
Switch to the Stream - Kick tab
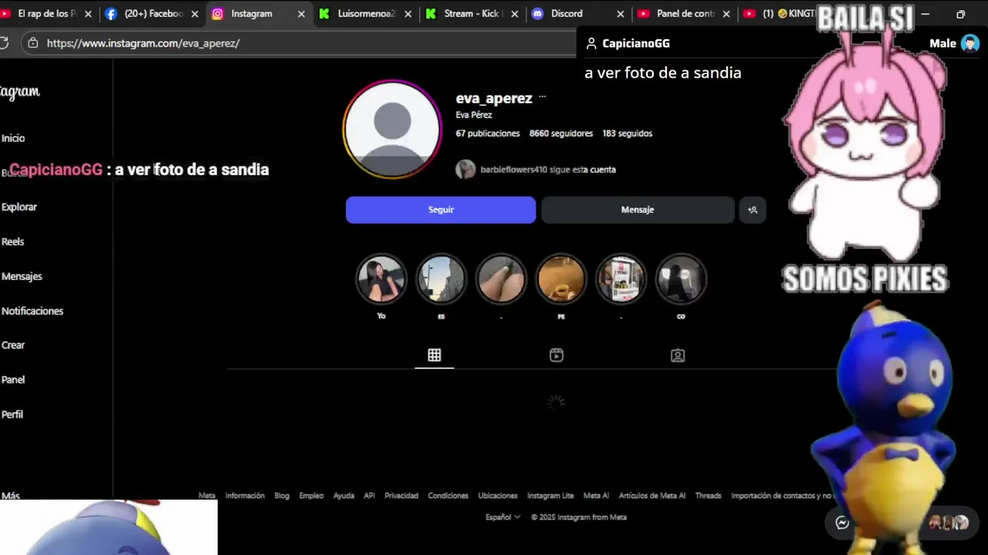[x=472, y=14]
